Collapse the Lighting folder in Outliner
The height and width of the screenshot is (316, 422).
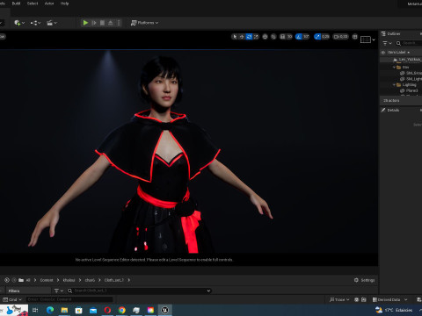point(394,85)
